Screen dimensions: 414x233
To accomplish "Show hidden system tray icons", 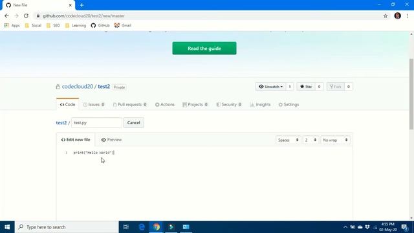I will coord(345,227).
